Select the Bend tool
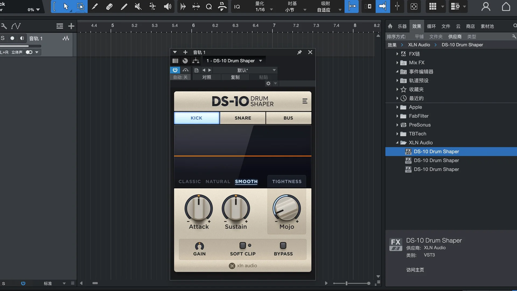The width and height of the screenshot is (517, 291). tap(153, 6)
